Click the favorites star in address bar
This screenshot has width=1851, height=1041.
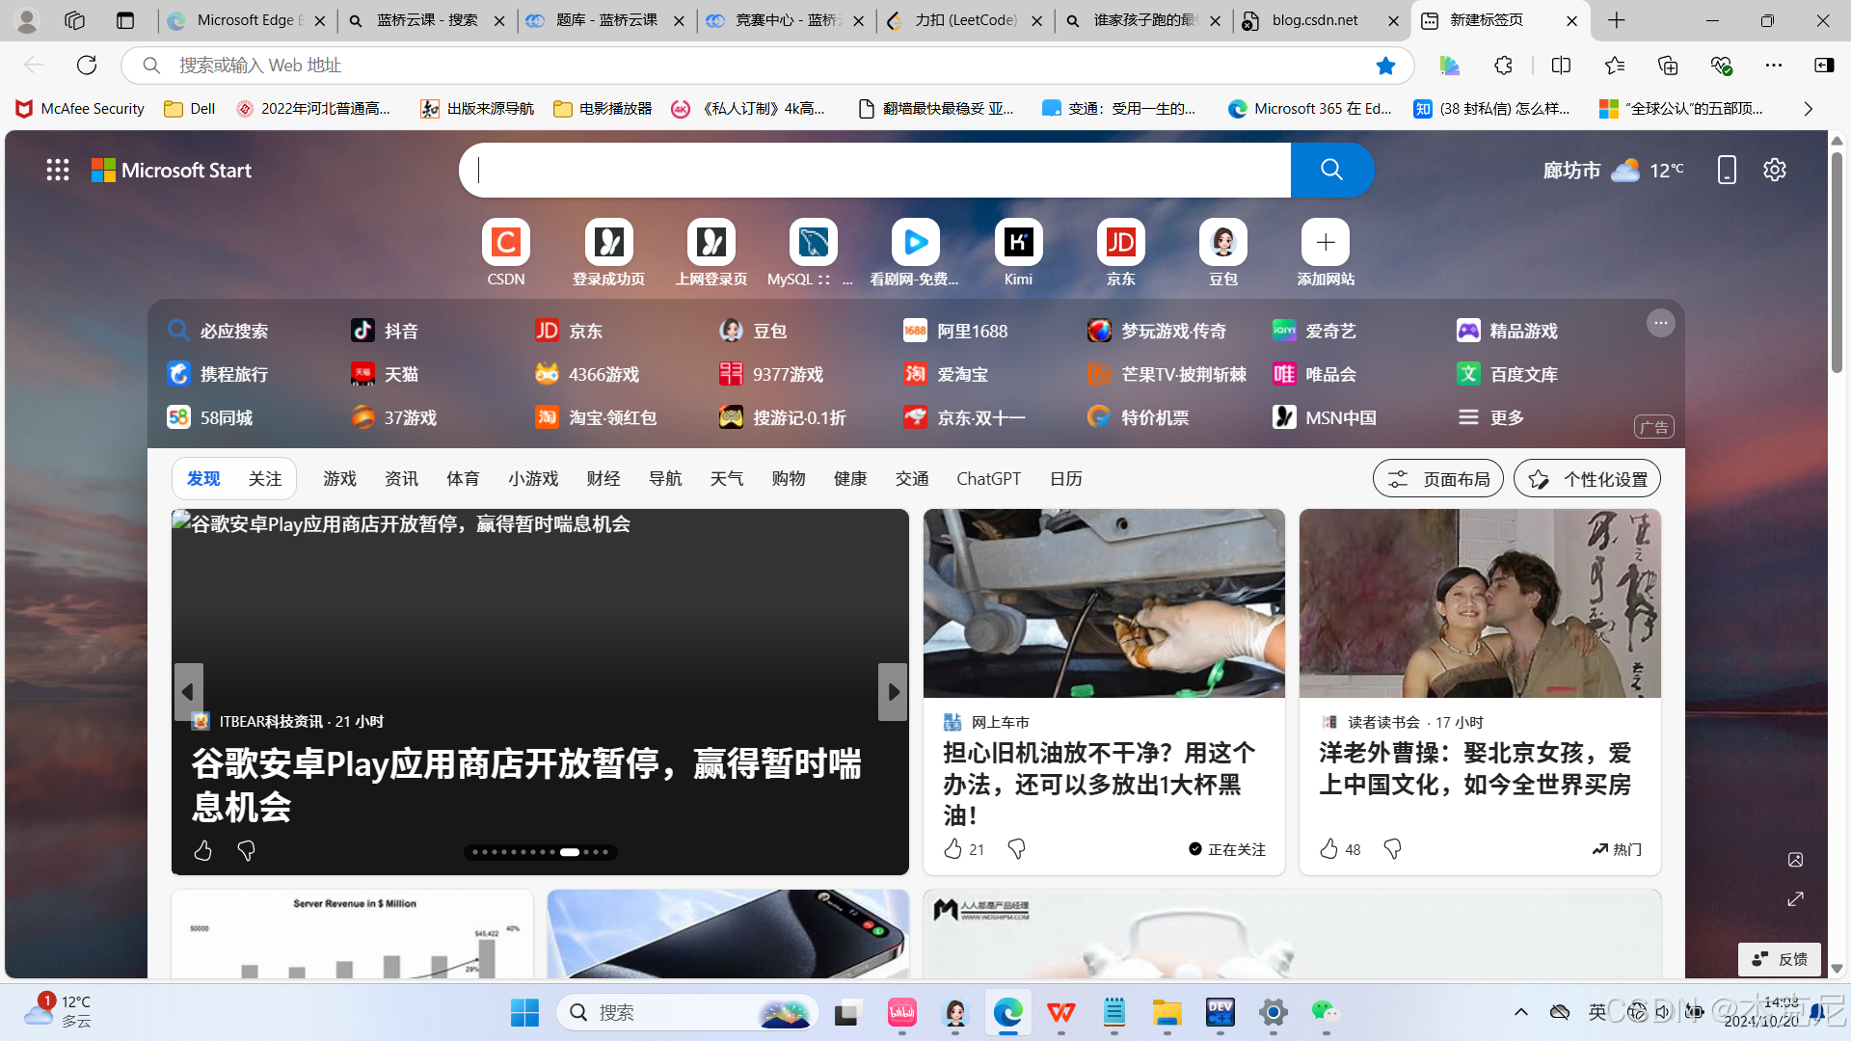click(x=1385, y=66)
